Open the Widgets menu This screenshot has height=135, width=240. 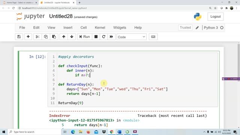tap(120, 27)
